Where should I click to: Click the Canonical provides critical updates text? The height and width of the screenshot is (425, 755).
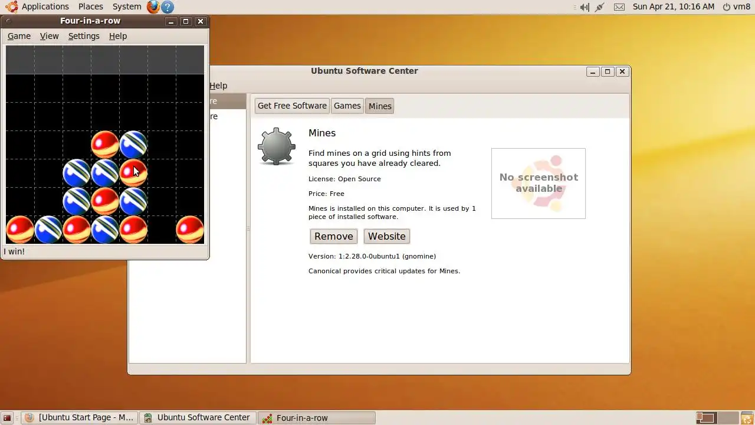pyautogui.click(x=384, y=271)
